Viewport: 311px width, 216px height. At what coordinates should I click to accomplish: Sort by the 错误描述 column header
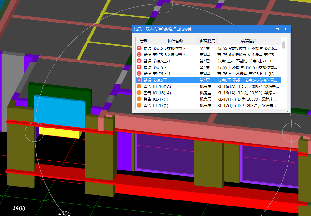249,41
